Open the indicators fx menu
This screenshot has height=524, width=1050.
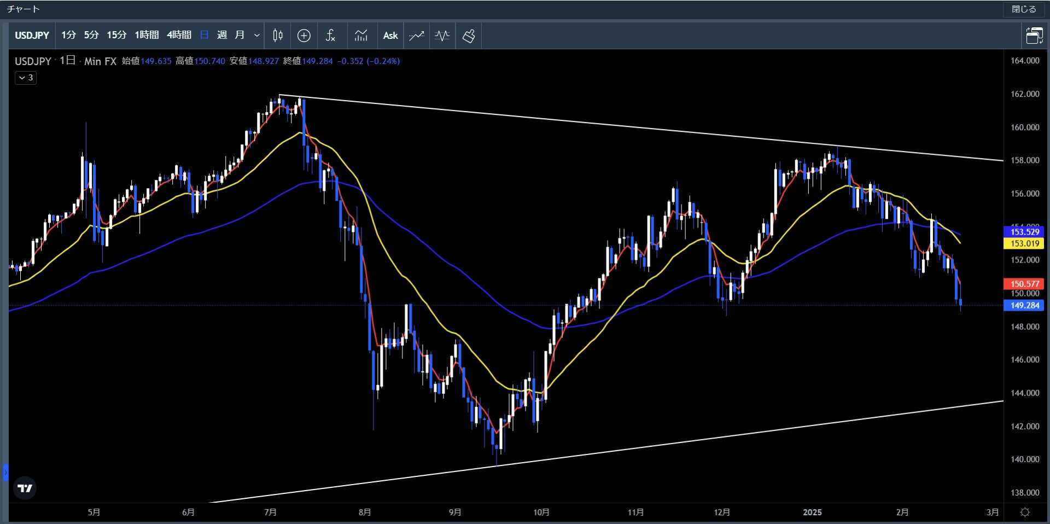point(330,36)
